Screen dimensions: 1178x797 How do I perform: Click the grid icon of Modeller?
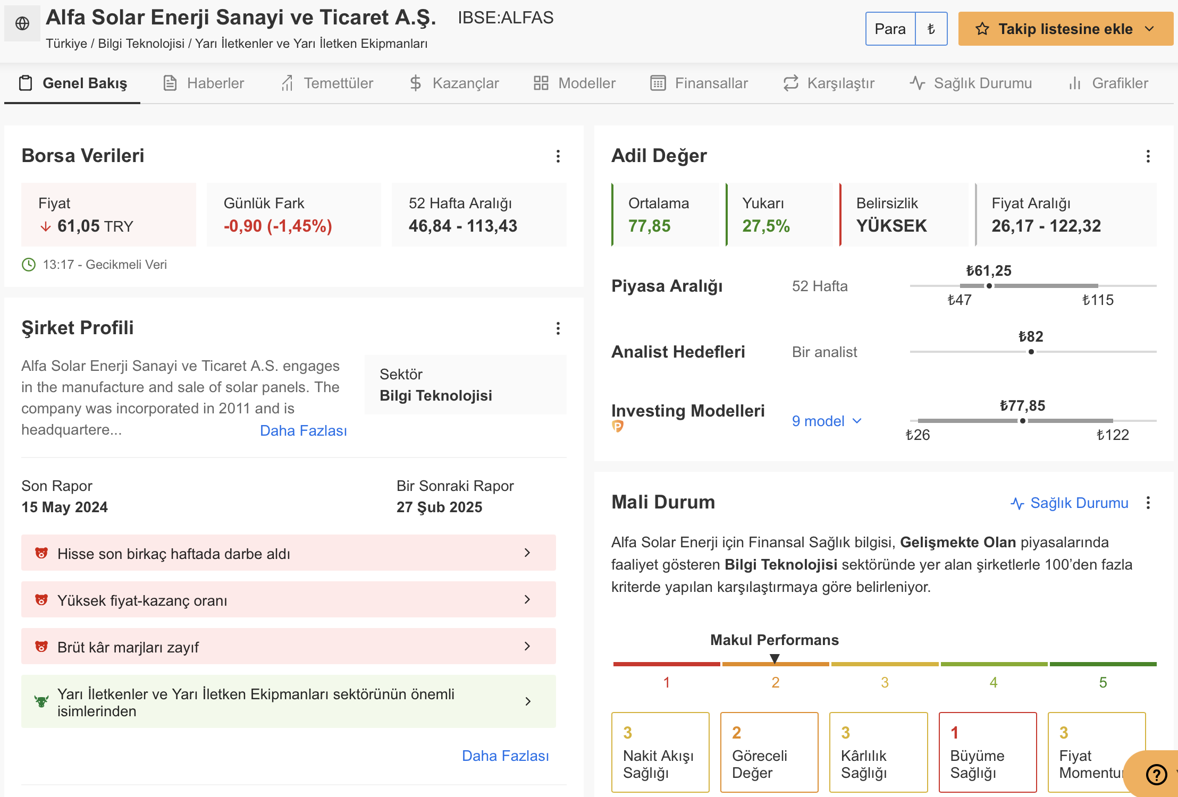(541, 83)
